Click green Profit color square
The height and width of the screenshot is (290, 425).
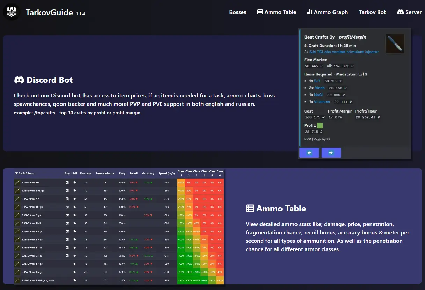click(x=320, y=125)
